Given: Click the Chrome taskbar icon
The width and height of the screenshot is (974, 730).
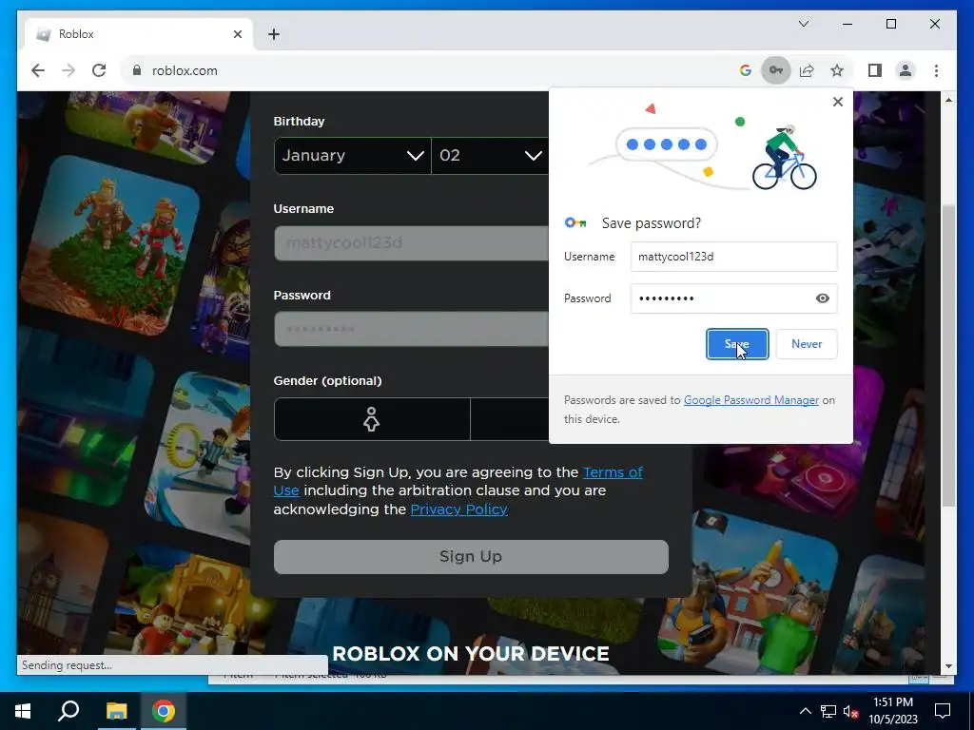Looking at the screenshot, I should click(x=164, y=711).
